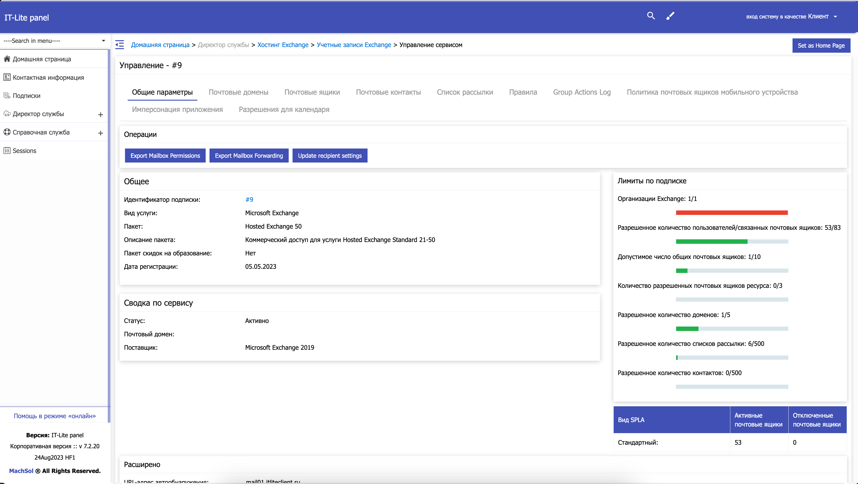Click the cloud icon next to Директор службы
Viewport: 858px width, 484px height.
7,114
